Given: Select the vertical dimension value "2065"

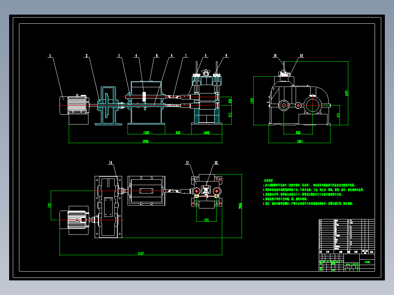Looking at the screenshot, I should click(347, 93).
